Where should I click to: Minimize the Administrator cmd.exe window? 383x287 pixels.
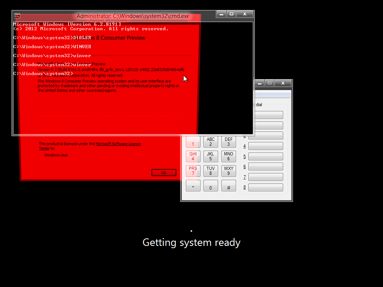(x=221, y=14)
